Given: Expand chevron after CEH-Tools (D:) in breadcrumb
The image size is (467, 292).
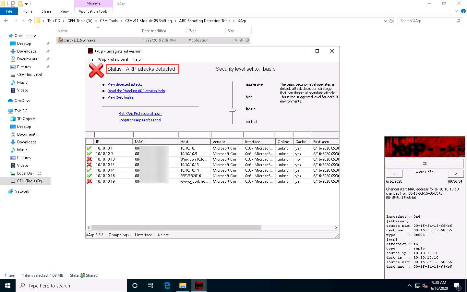Looking at the screenshot, I should click(x=96, y=21).
